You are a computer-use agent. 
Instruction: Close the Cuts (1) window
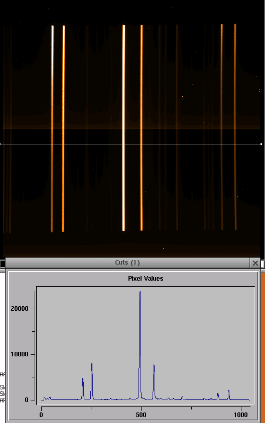255,263
